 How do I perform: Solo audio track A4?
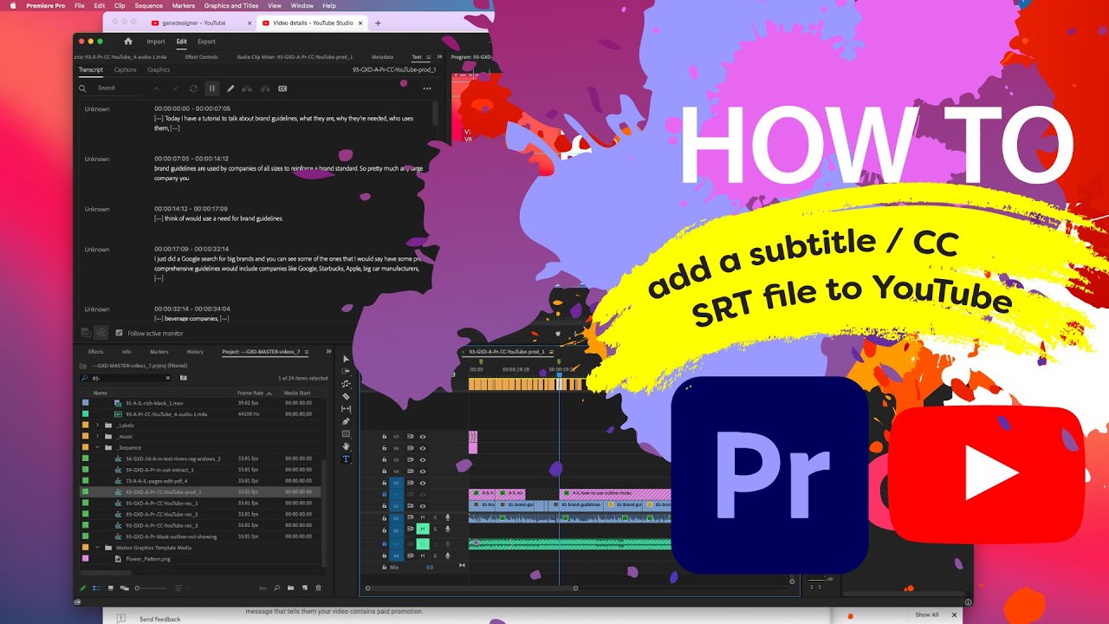pyautogui.click(x=435, y=556)
